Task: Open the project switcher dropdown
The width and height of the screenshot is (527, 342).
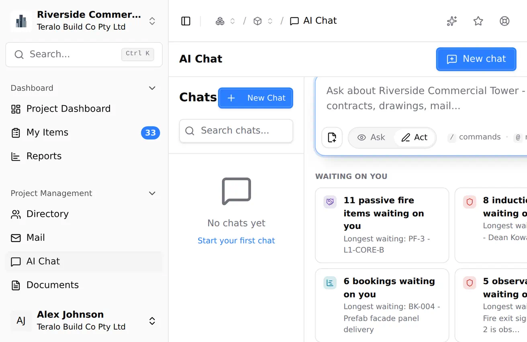Action: tap(152, 21)
